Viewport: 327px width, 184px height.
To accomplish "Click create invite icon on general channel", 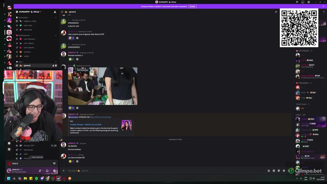I will point(53,66).
